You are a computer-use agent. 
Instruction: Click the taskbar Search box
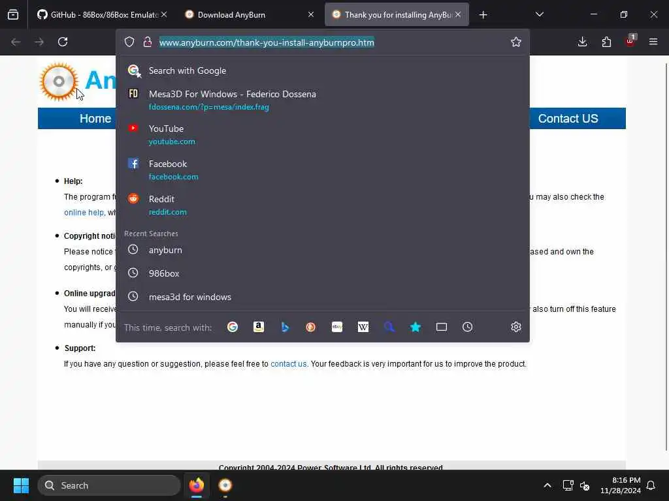109,485
